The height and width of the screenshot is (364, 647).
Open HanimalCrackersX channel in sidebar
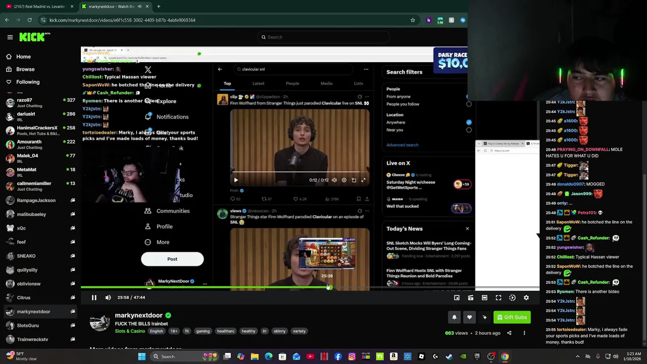coord(40,130)
